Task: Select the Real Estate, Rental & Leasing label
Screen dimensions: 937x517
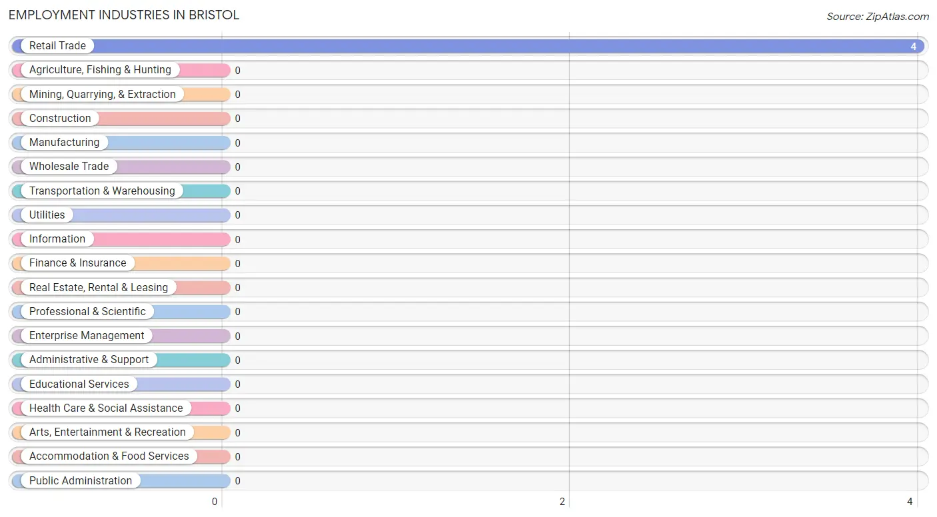Action: coord(99,288)
